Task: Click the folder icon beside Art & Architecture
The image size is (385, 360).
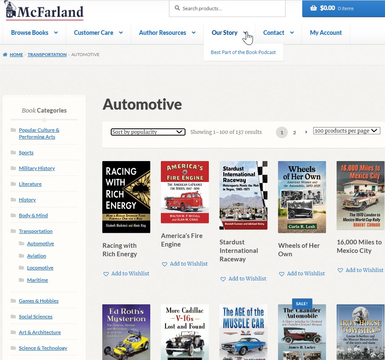Action: click(x=14, y=332)
